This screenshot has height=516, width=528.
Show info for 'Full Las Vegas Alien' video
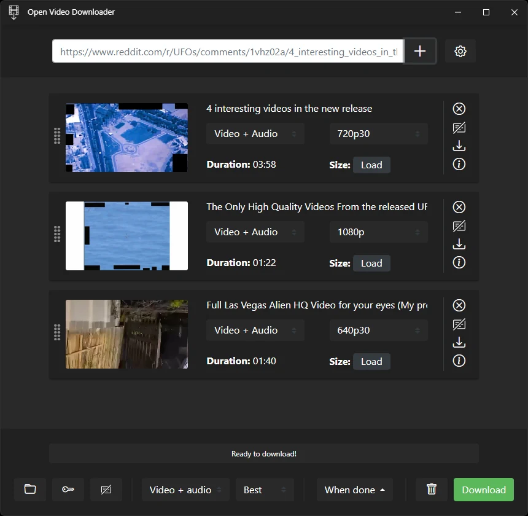click(x=459, y=361)
